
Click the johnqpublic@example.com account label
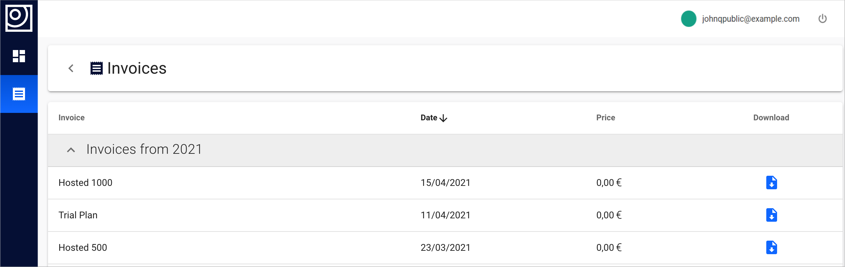click(x=750, y=19)
